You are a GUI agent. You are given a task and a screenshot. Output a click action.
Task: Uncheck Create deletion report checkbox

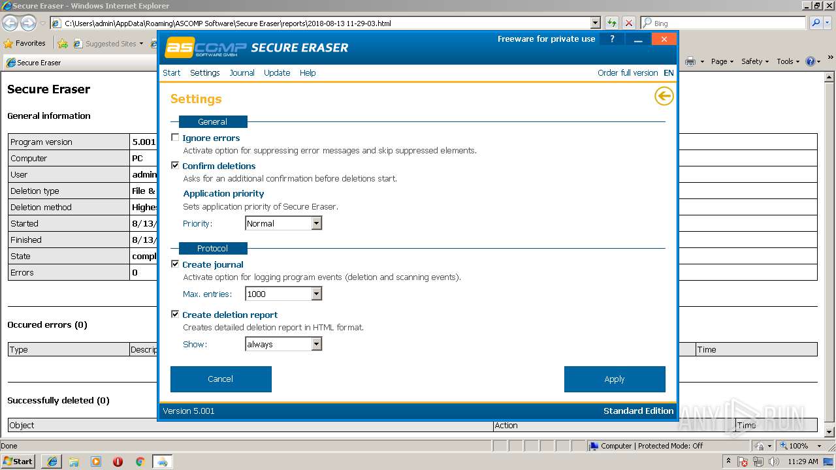pyautogui.click(x=175, y=315)
